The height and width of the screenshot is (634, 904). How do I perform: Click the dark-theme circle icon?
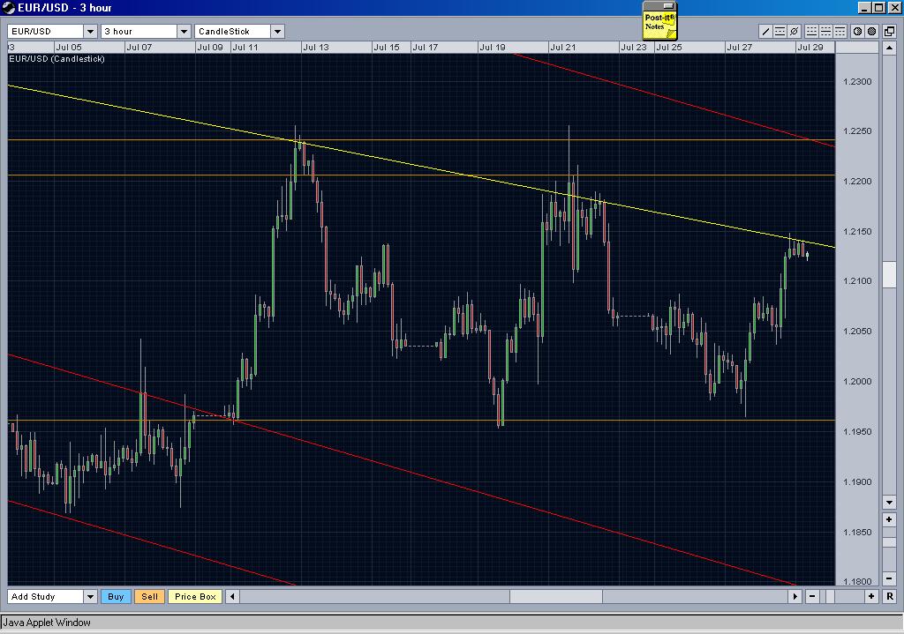(872, 31)
